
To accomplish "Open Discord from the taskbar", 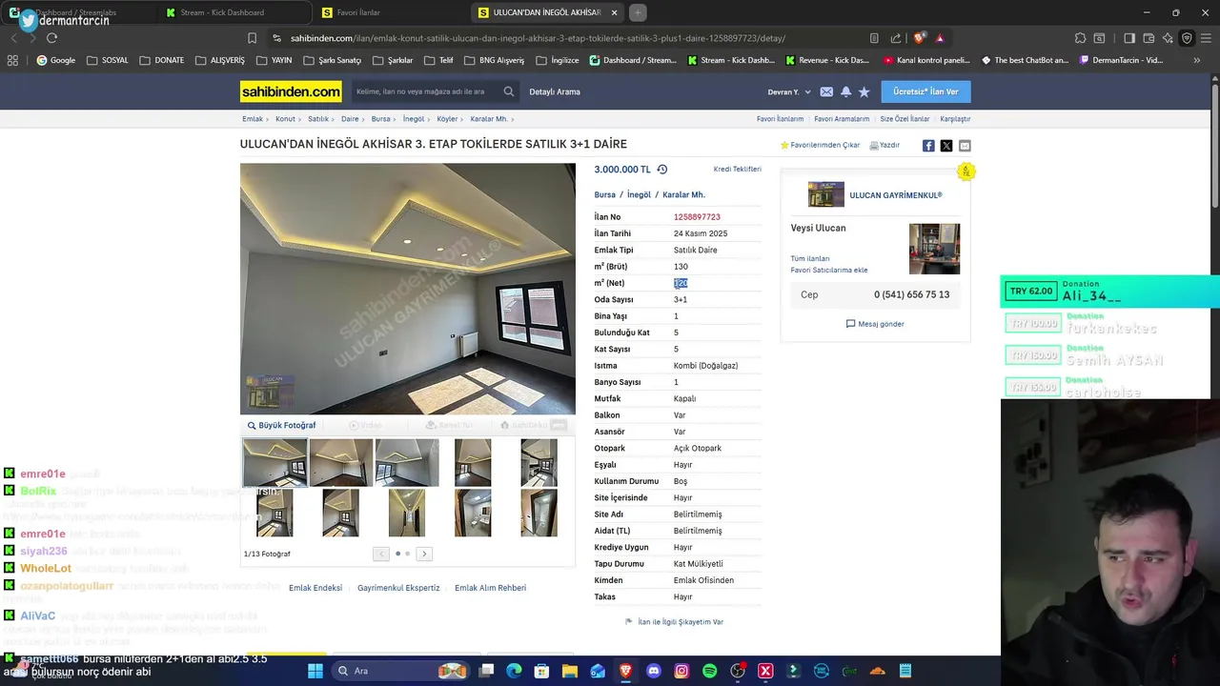I will coord(653,671).
